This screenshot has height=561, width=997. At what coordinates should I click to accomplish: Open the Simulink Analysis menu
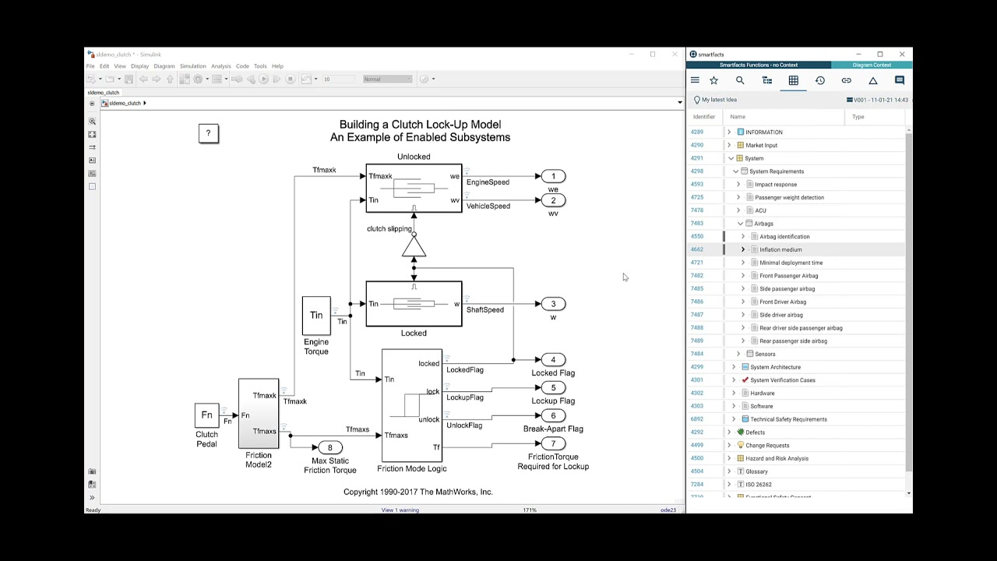pyautogui.click(x=220, y=66)
